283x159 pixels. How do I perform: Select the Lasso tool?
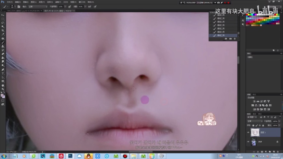point(3,23)
